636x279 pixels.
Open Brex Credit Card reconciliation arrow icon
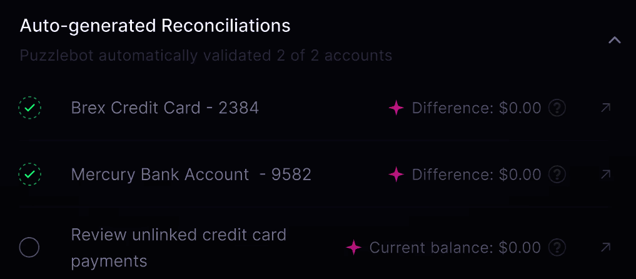coord(605,108)
